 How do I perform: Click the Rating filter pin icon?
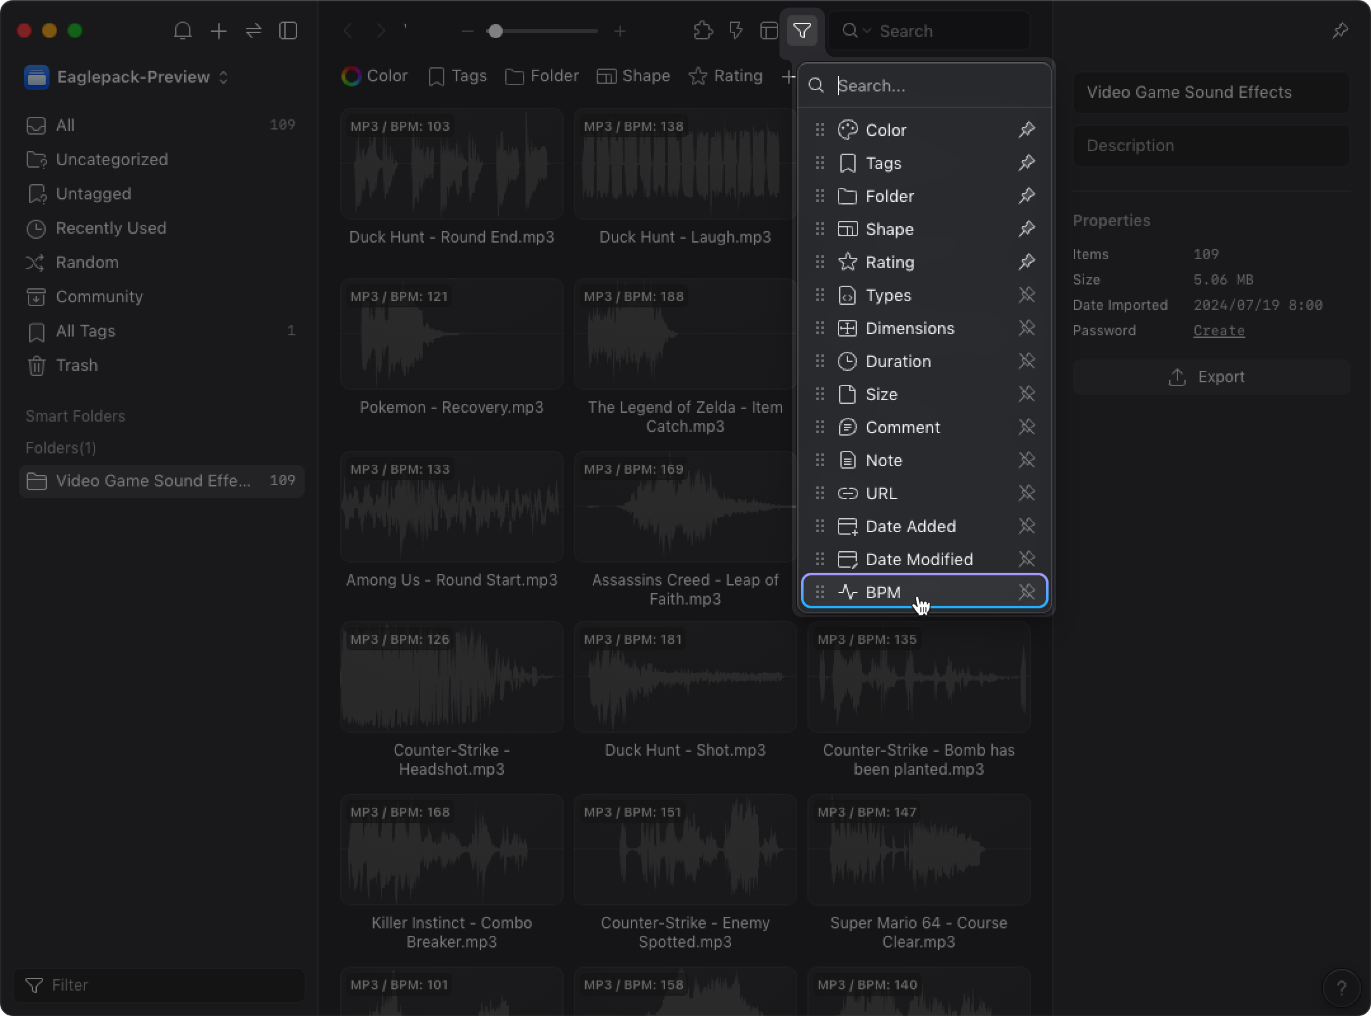(x=1026, y=262)
